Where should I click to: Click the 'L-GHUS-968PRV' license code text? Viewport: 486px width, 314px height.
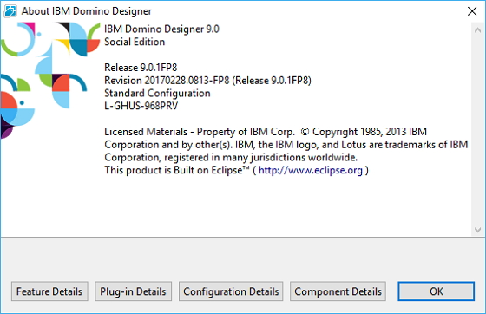[141, 106]
